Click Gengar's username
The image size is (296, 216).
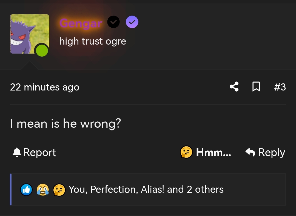[x=81, y=23]
